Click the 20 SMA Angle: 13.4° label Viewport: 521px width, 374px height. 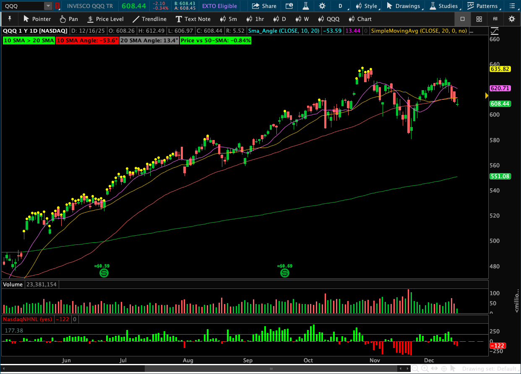[x=149, y=41]
